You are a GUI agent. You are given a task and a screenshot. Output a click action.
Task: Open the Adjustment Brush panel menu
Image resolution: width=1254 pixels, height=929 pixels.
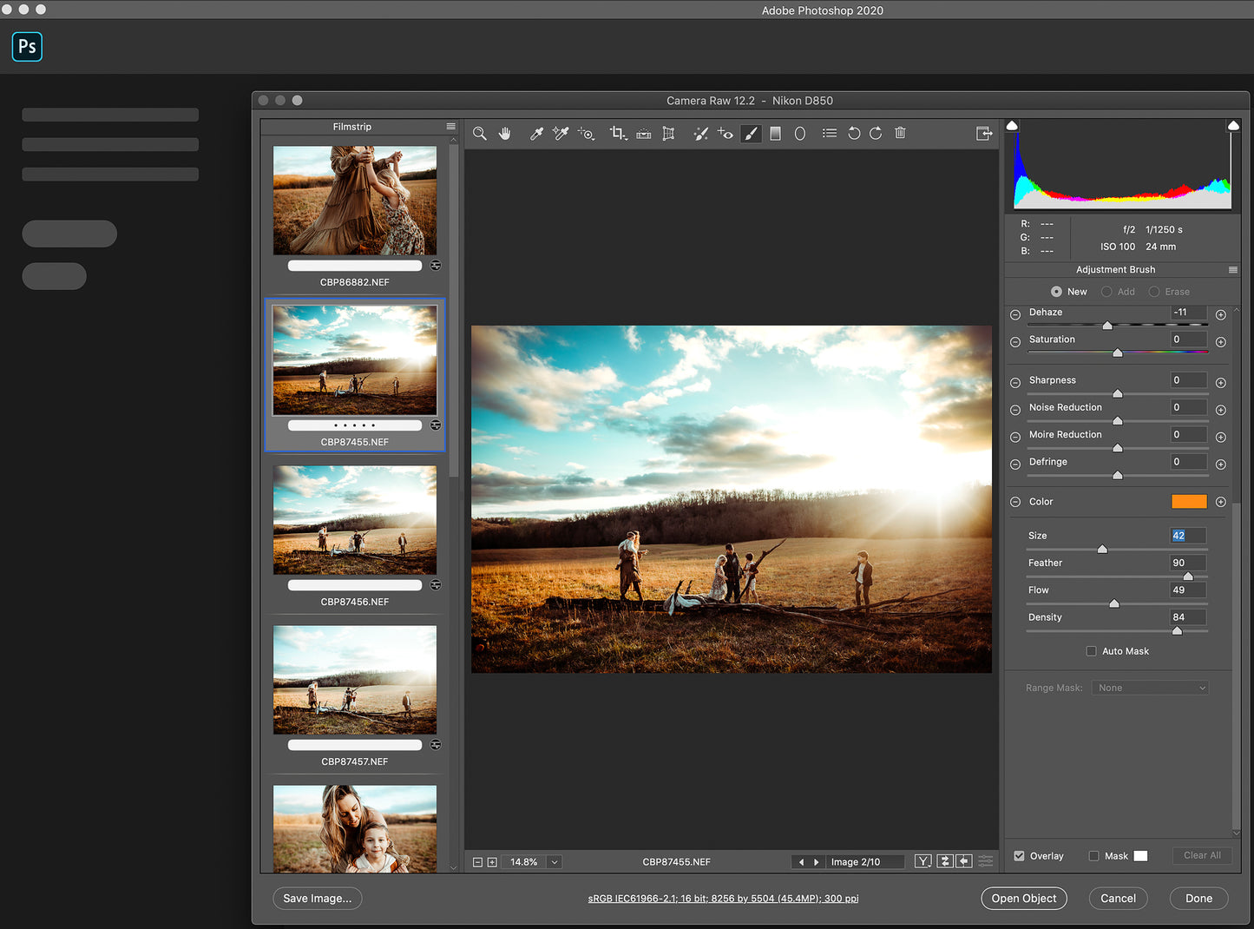click(x=1231, y=269)
